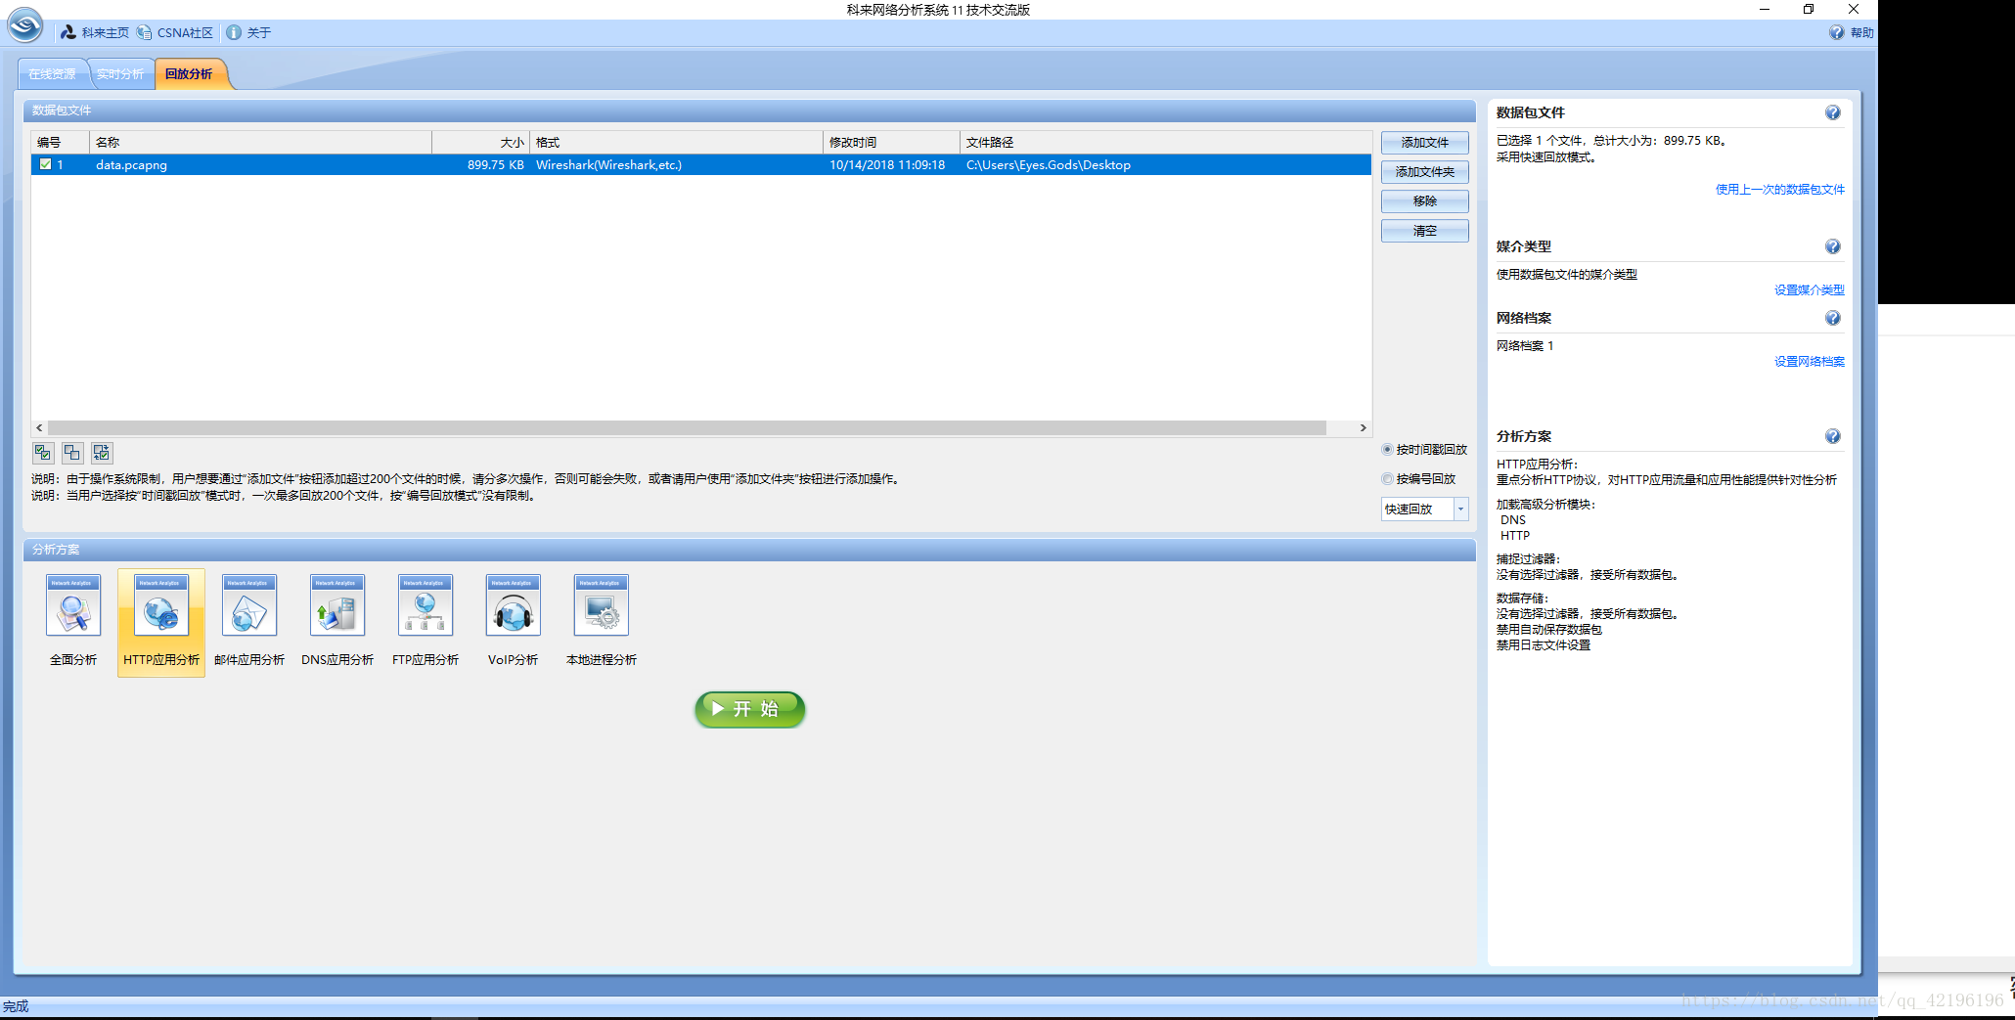Choose the DNS应用分析 profile icon
This screenshot has width=2015, height=1020.
(x=337, y=605)
